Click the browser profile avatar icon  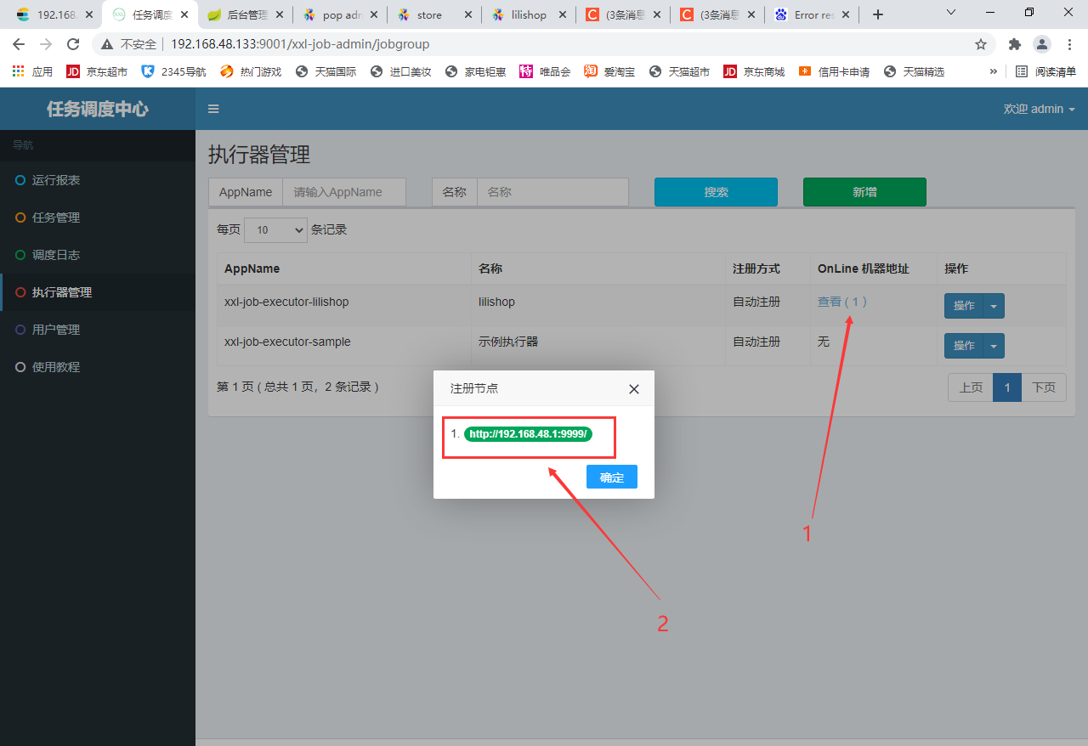[x=1042, y=44]
